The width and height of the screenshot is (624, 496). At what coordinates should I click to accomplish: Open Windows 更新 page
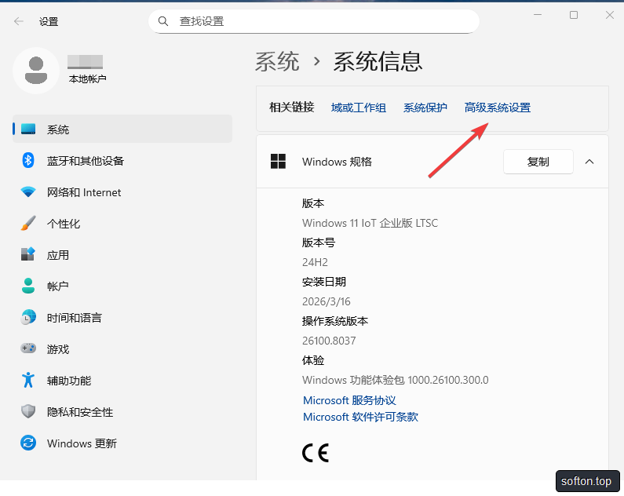tap(122, 443)
